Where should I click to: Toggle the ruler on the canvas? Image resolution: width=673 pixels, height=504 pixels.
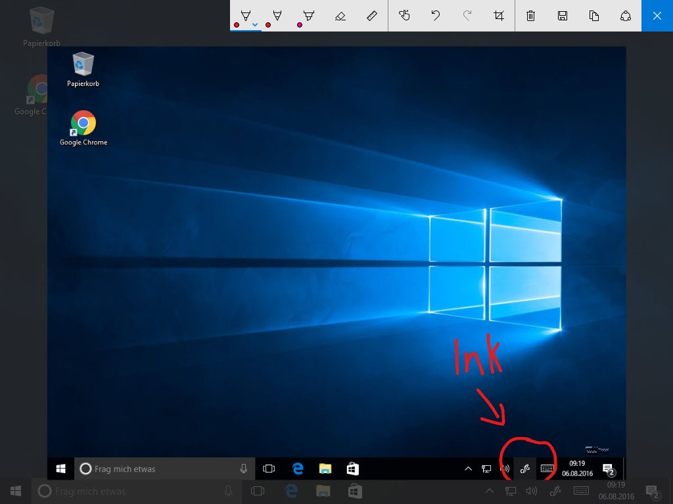coord(371,16)
